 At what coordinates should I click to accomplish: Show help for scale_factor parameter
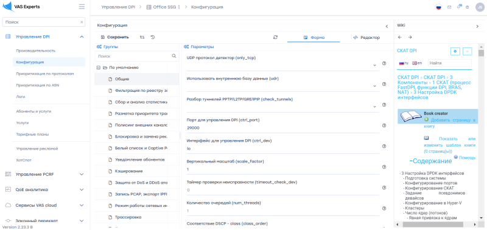[x=384, y=167]
